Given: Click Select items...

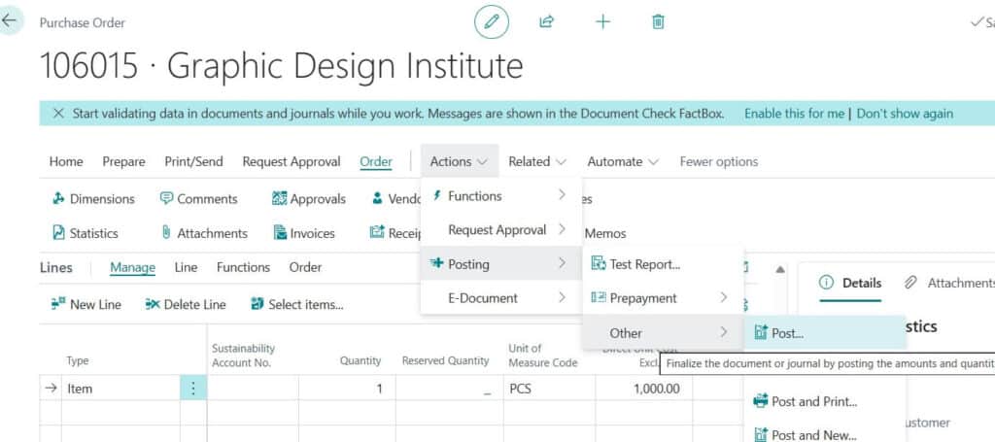Looking at the screenshot, I should [x=297, y=304].
